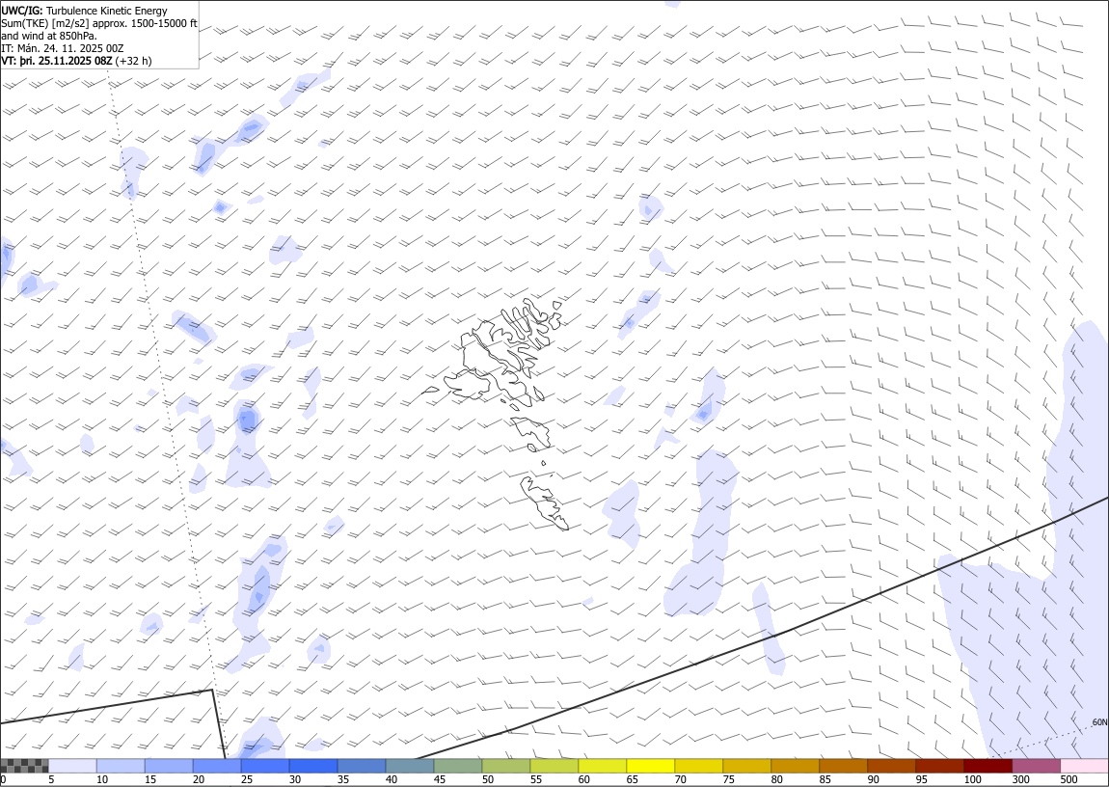Click the 'and wind at 850hPa.' text
This screenshot has width=1109, height=787.
49,36
